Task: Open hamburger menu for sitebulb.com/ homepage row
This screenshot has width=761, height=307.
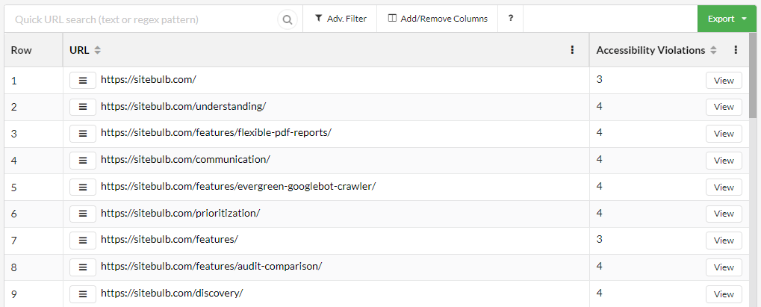Action: tap(83, 80)
